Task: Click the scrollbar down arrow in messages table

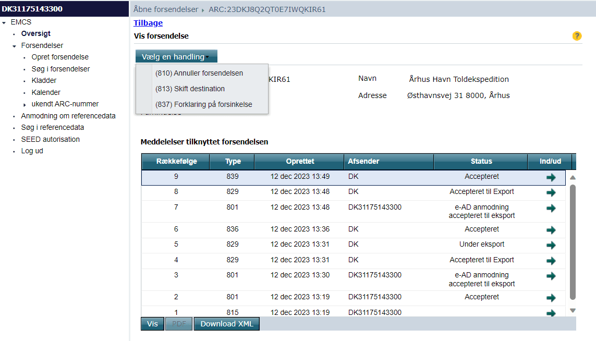Action: (573, 310)
